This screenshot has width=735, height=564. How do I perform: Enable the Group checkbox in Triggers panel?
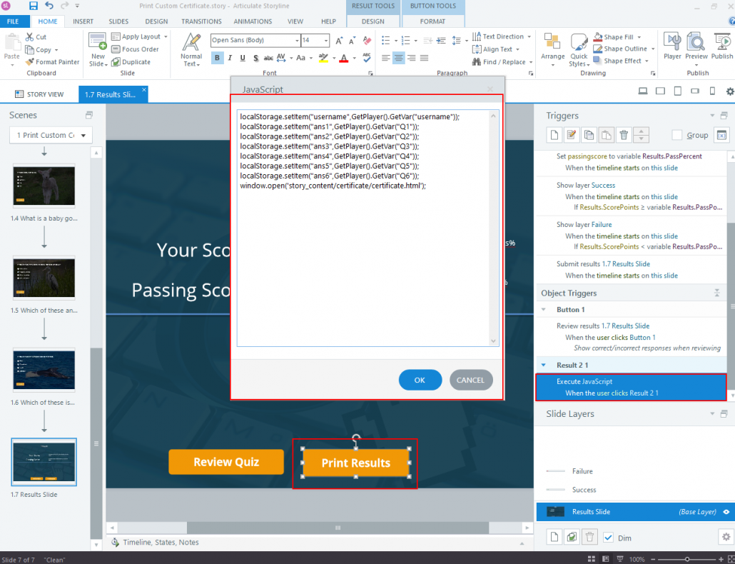676,135
